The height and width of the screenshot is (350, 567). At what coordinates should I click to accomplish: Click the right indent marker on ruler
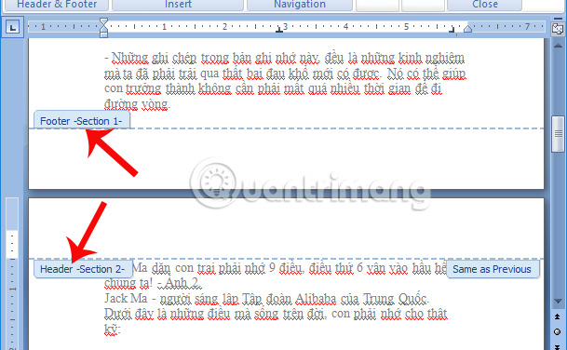click(x=467, y=29)
